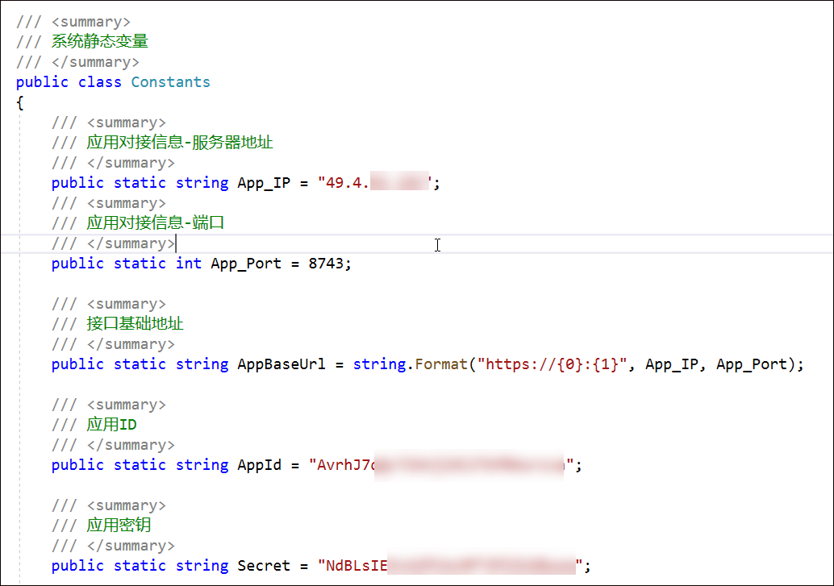Screen dimensions: 834x586
Task: Click the 接口基础地址 comment line
Action: click(x=135, y=324)
